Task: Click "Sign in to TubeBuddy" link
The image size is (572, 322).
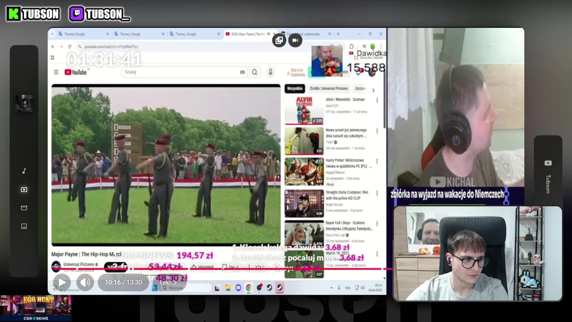Action: click(297, 72)
